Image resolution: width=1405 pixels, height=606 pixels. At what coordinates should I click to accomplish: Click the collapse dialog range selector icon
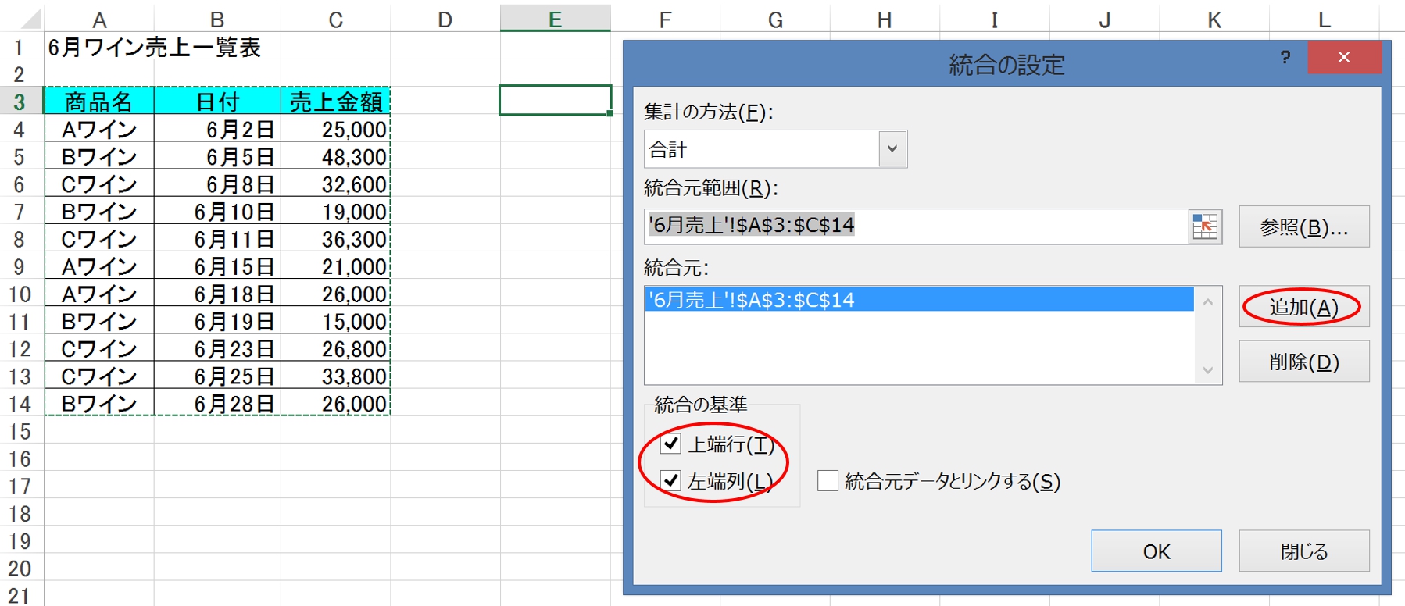tap(1204, 227)
